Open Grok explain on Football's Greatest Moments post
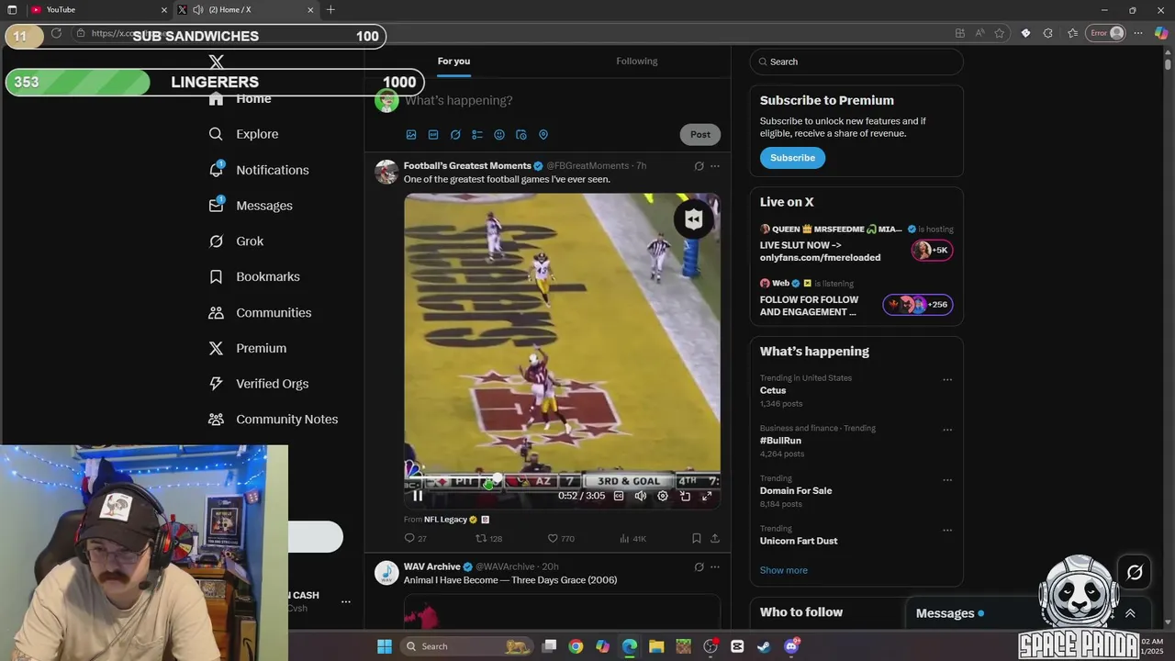This screenshot has height=661, width=1175. pos(699,166)
